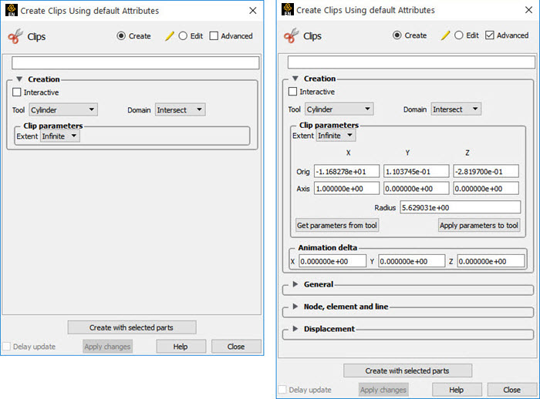Click the Axis Y value field
540x399 pixels.
click(417, 189)
